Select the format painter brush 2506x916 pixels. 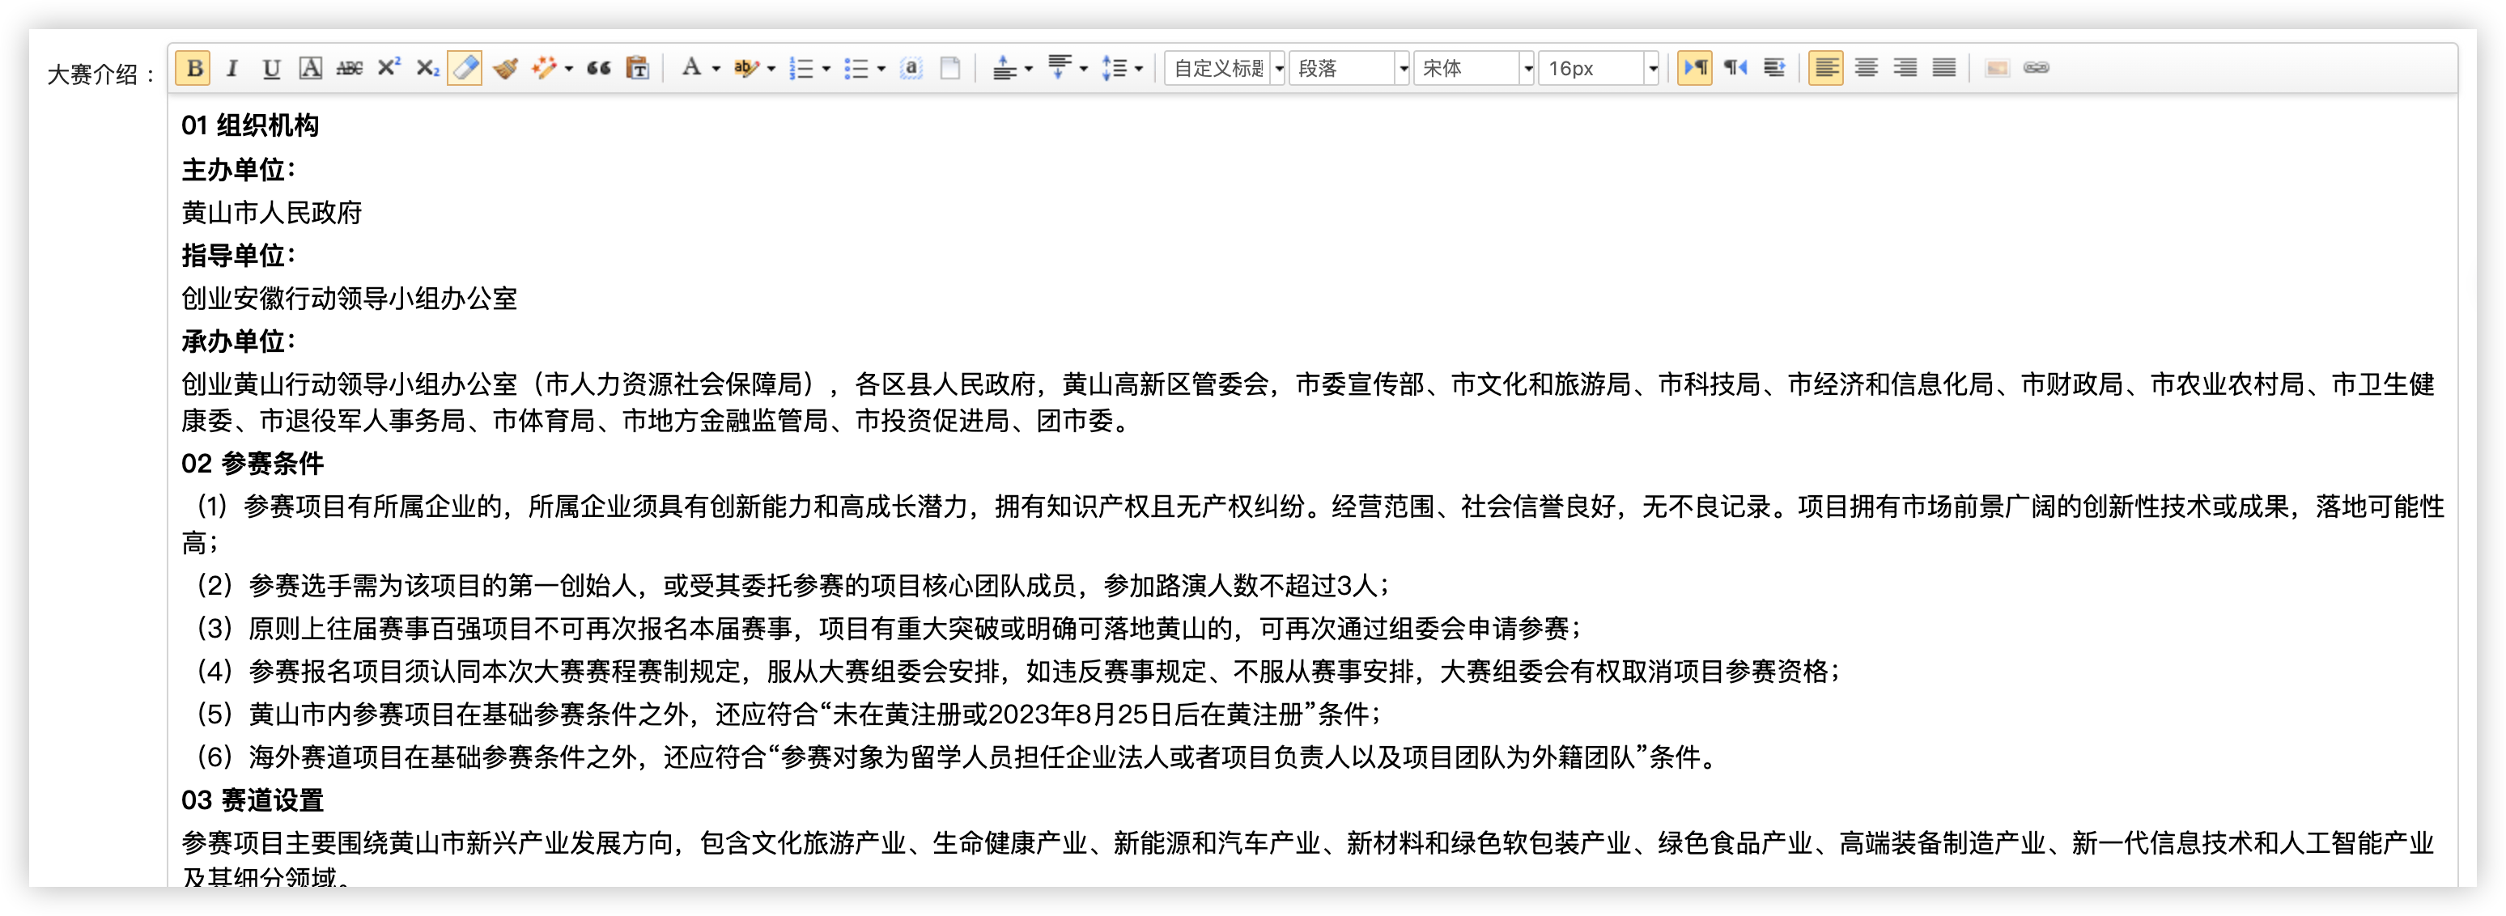[x=505, y=68]
